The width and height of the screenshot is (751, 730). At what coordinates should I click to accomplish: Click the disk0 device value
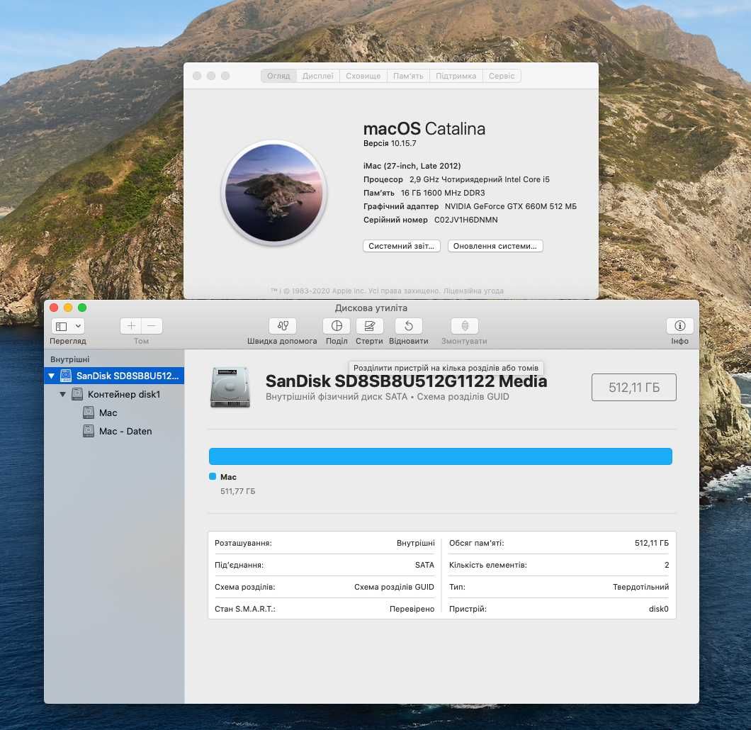(x=659, y=609)
